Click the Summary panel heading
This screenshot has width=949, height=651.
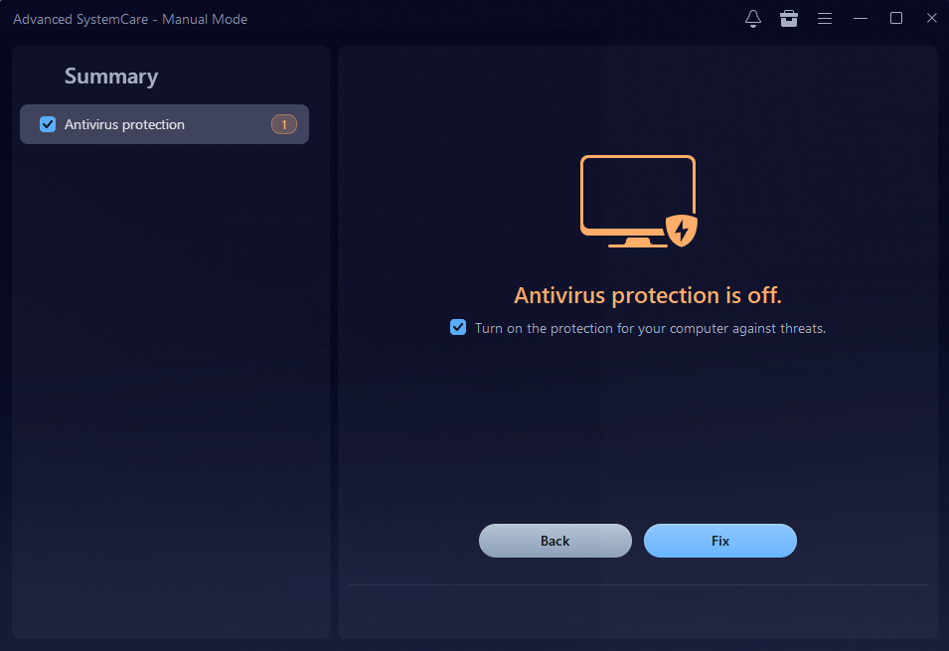pyautogui.click(x=110, y=76)
